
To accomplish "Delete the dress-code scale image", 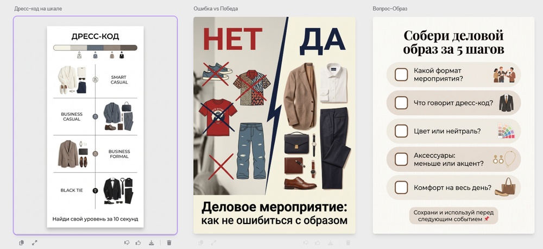I will point(169,243).
